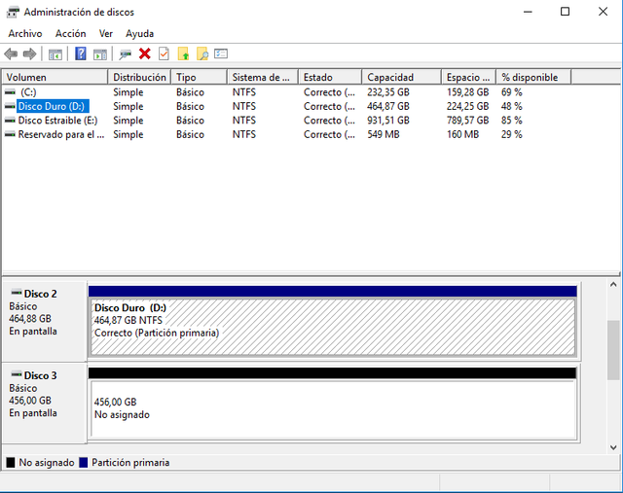Viewport: 623px width, 493px height.
Task: Open the Archivo menu
Action: tap(25, 34)
